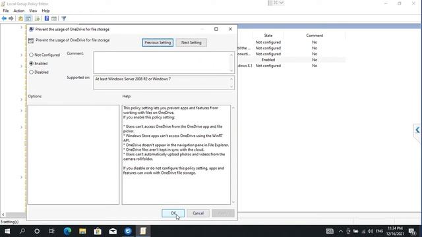422x237 pixels.
Task: Show hidden system tray icons
Action: point(341,231)
